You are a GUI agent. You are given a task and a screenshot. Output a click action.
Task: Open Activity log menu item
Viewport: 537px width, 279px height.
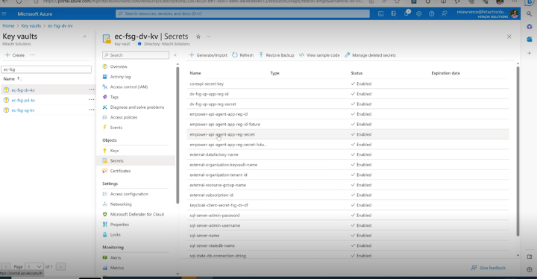[x=120, y=77]
